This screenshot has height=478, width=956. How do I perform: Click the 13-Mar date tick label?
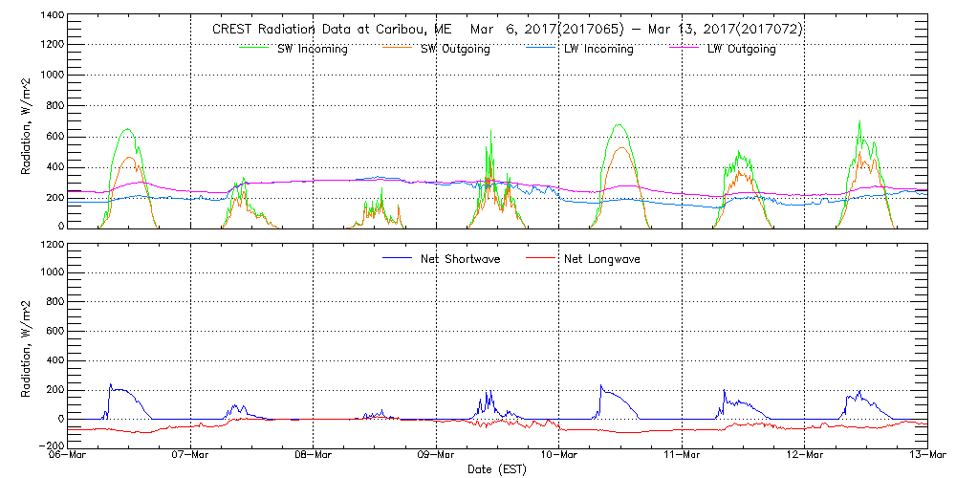tap(925, 455)
